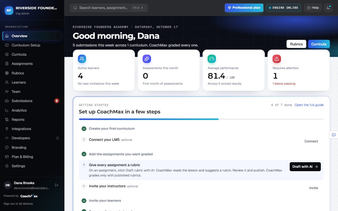Click the step 2 circle for Connect your LMS
Screen dimensions: 338x211
84,140
